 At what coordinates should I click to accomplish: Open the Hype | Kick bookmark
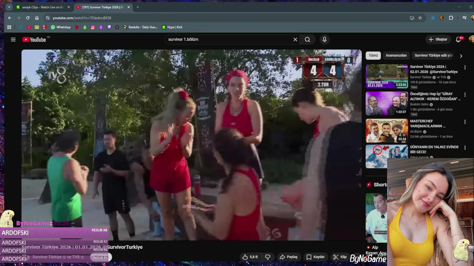(x=172, y=27)
